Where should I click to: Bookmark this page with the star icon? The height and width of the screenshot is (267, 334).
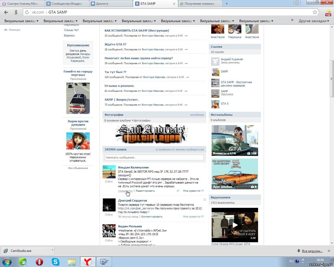point(315,12)
